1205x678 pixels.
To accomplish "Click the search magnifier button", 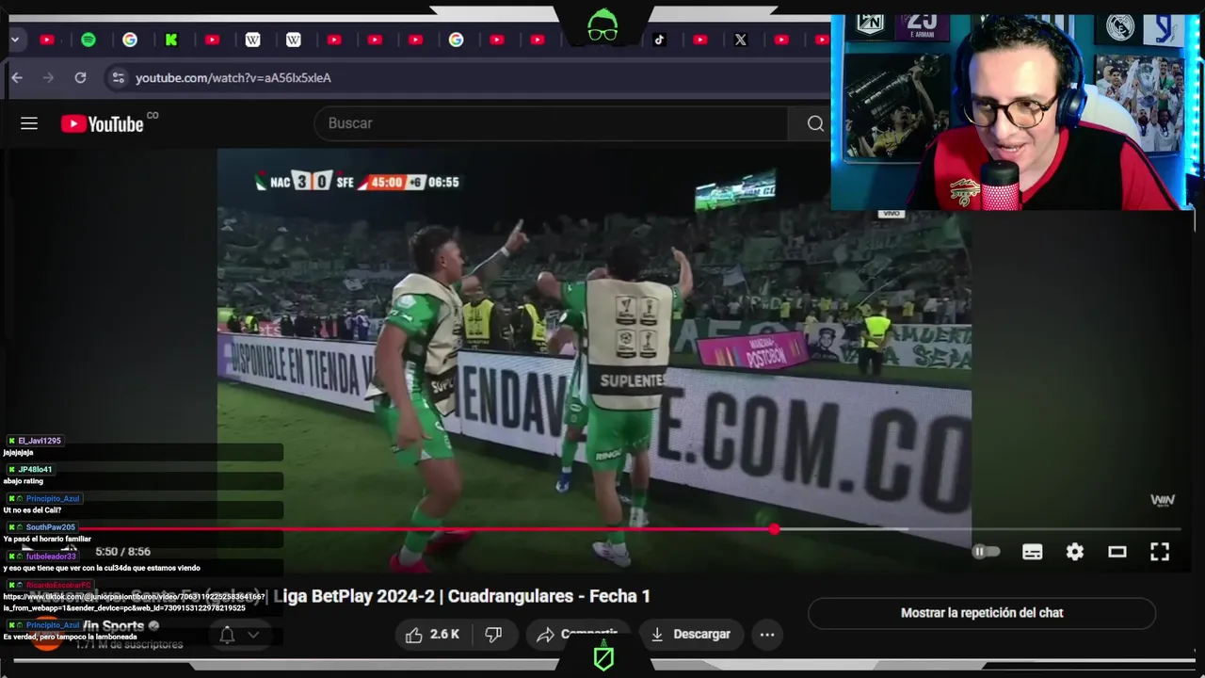I will click(815, 123).
